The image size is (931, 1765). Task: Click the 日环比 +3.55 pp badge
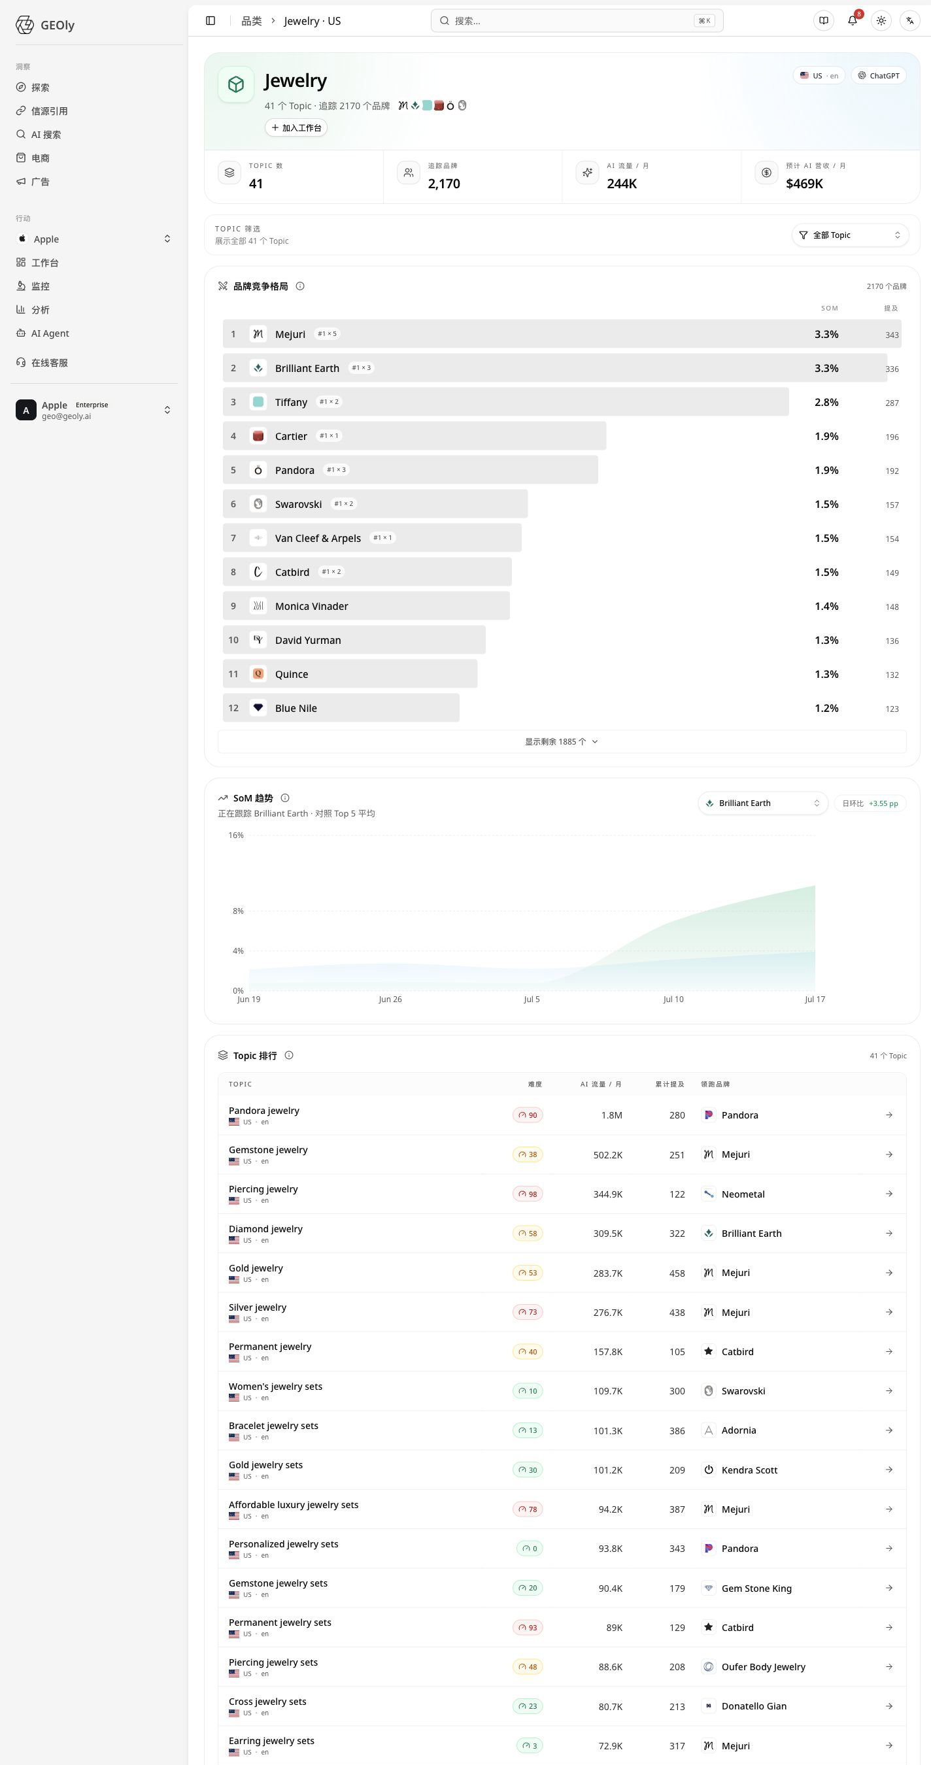click(870, 803)
